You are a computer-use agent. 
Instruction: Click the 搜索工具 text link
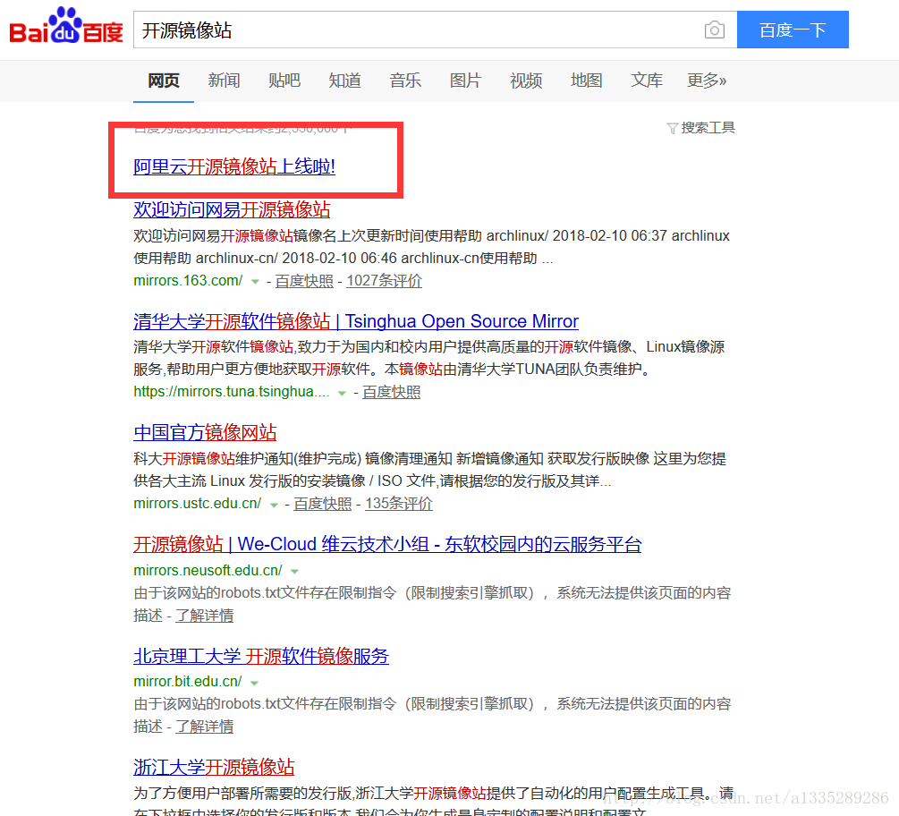708,128
